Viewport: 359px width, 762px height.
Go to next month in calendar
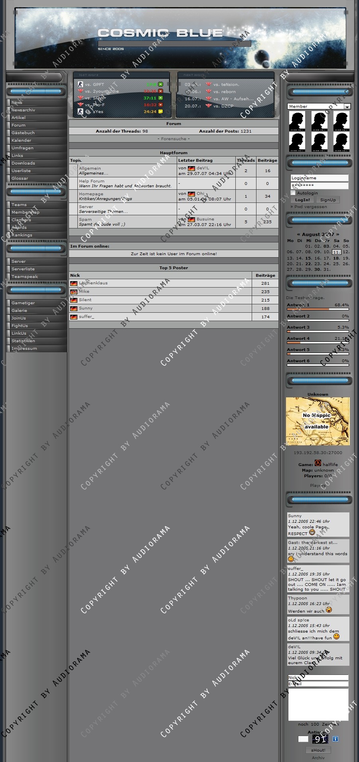[337, 234]
